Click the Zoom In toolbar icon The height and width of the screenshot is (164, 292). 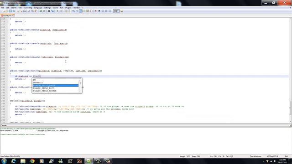(57, 11)
